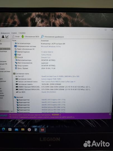Open the Избранное menu

[5, 33]
